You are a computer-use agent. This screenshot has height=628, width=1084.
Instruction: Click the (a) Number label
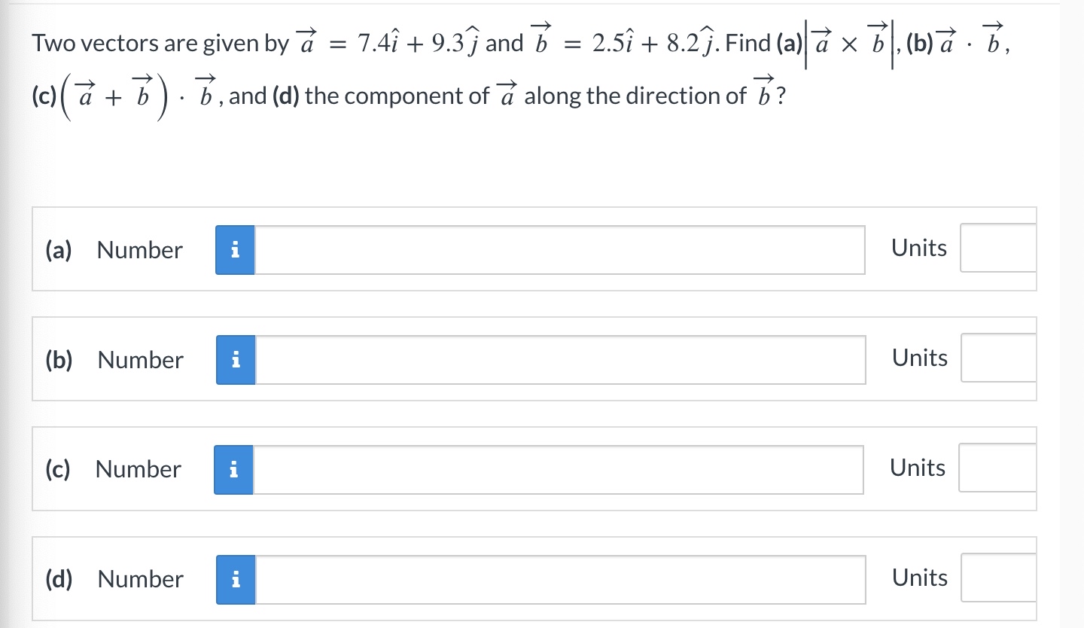[139, 250]
